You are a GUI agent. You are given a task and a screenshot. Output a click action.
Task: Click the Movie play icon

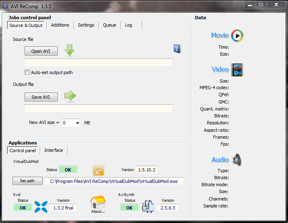pyautogui.click(x=237, y=36)
